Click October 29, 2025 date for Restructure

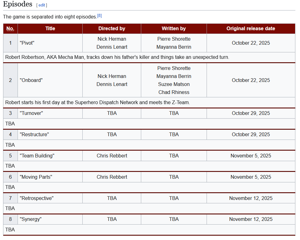[251, 134]
